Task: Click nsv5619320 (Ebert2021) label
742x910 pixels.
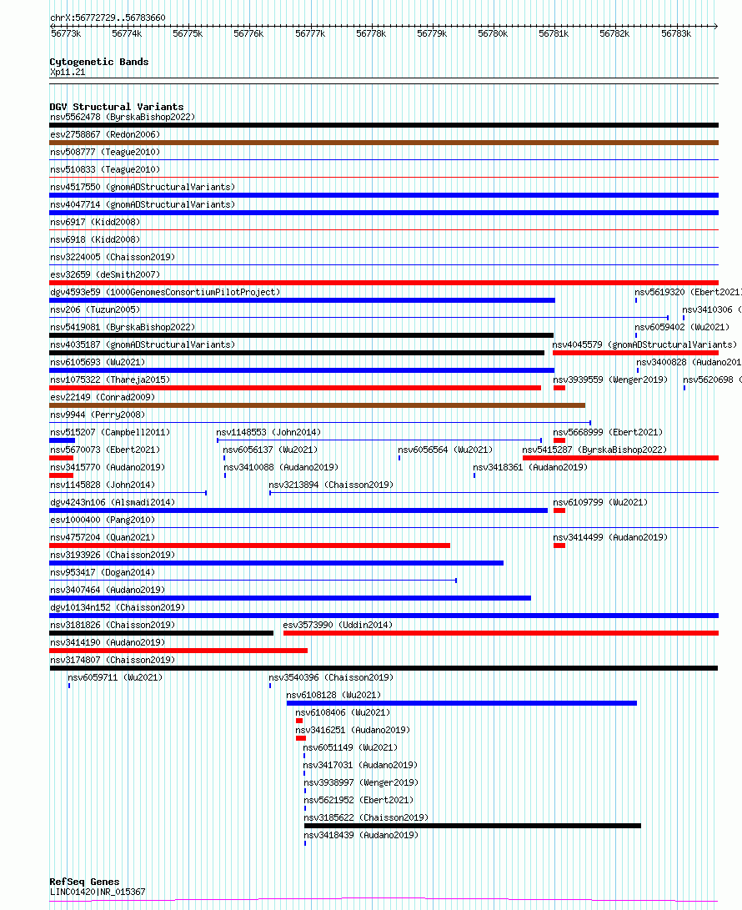Action: [688, 293]
